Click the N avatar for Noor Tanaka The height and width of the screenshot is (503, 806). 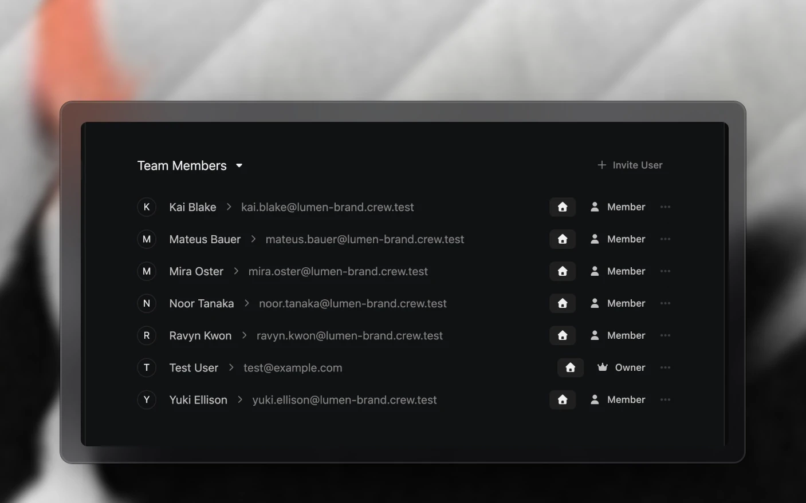(147, 303)
